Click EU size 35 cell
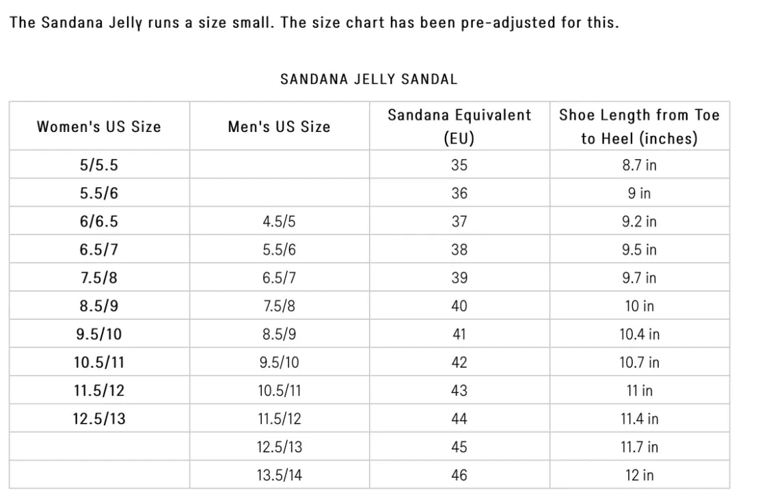 pos(459,165)
